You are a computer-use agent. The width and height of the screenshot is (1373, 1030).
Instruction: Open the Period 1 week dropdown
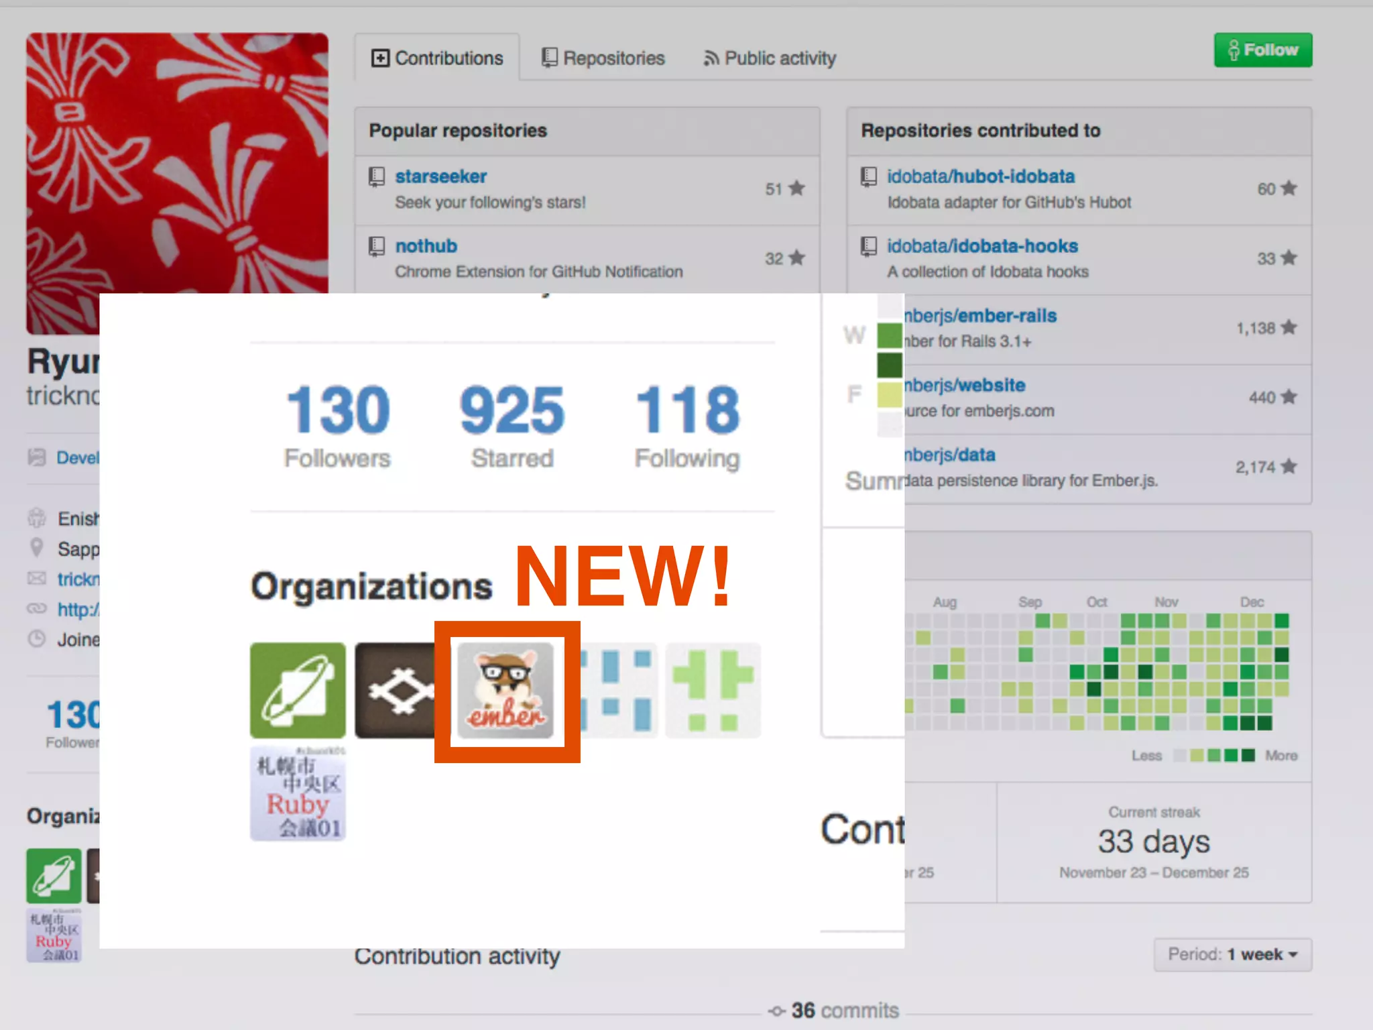pyautogui.click(x=1232, y=954)
